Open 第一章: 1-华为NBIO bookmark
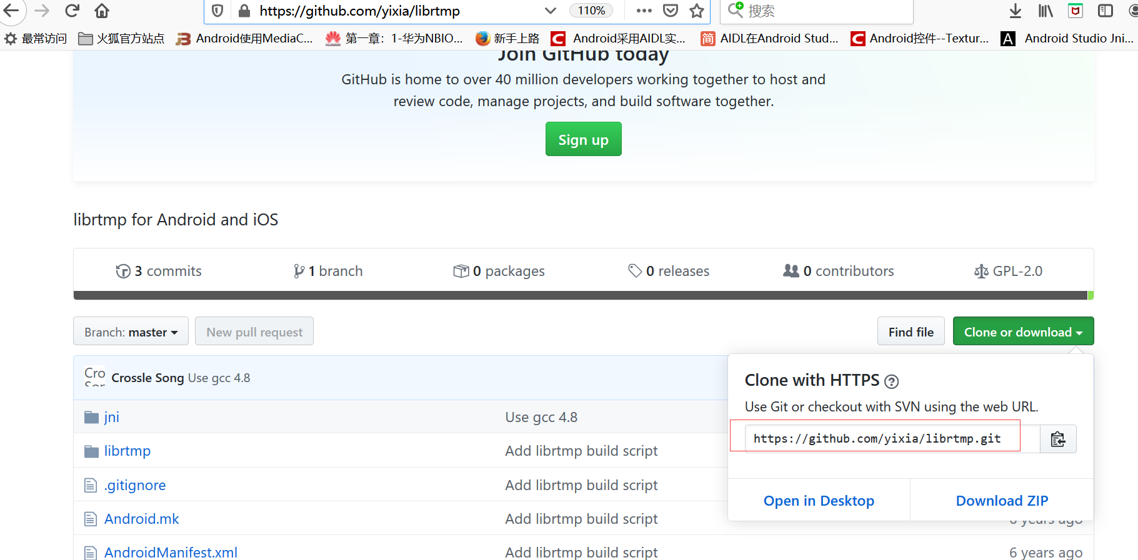This screenshot has height=560, width=1138. click(x=395, y=39)
